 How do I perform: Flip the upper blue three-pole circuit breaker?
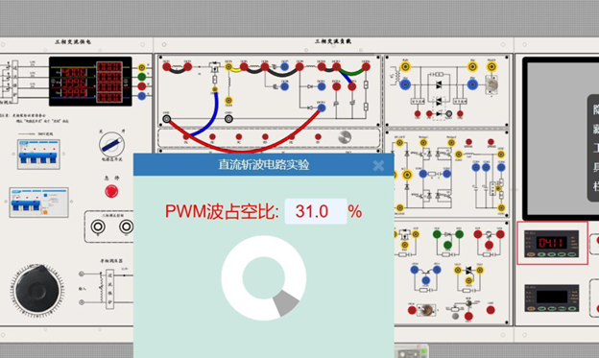click(38, 155)
